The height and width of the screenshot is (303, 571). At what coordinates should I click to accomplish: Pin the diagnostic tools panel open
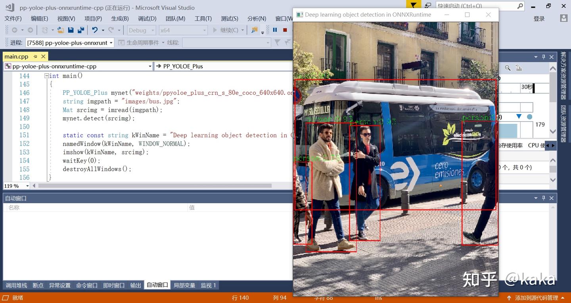(x=544, y=57)
